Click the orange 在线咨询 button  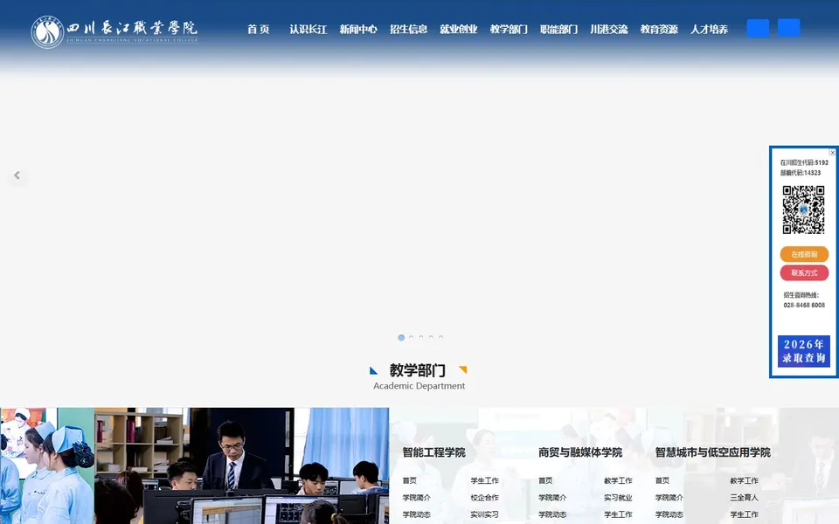[x=804, y=254]
